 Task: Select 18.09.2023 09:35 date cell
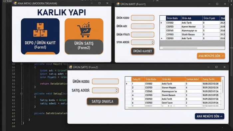tap(211, 95)
